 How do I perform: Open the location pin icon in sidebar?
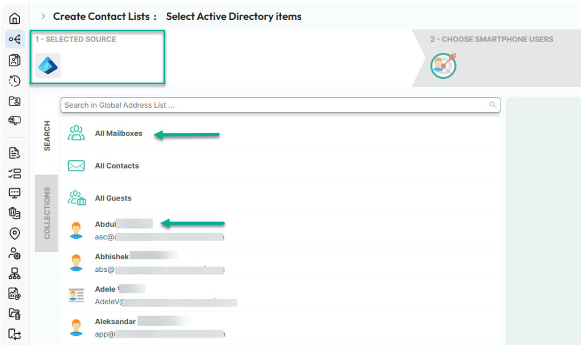click(14, 234)
